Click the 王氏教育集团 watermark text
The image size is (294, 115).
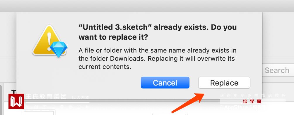tap(46, 97)
